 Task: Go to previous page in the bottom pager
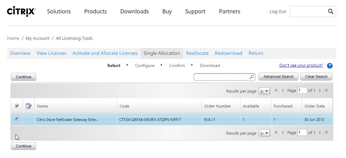point(283,133)
